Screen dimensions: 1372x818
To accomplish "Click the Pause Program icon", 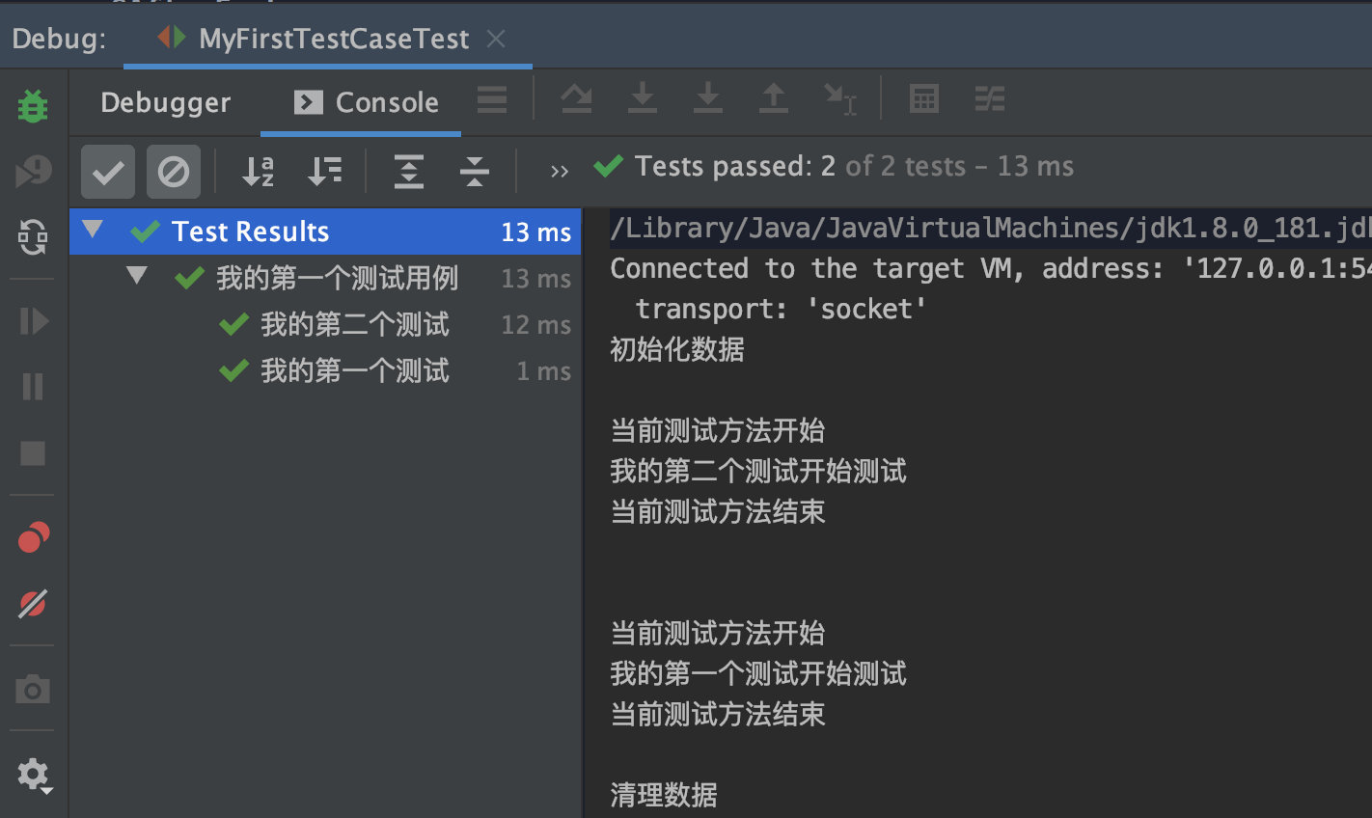I will (x=33, y=387).
